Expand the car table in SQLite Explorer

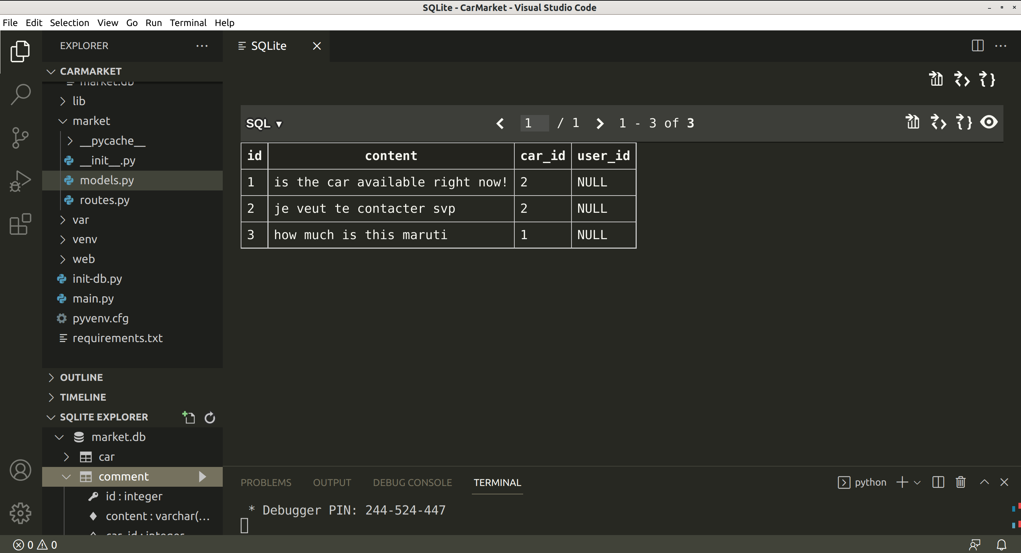point(67,457)
